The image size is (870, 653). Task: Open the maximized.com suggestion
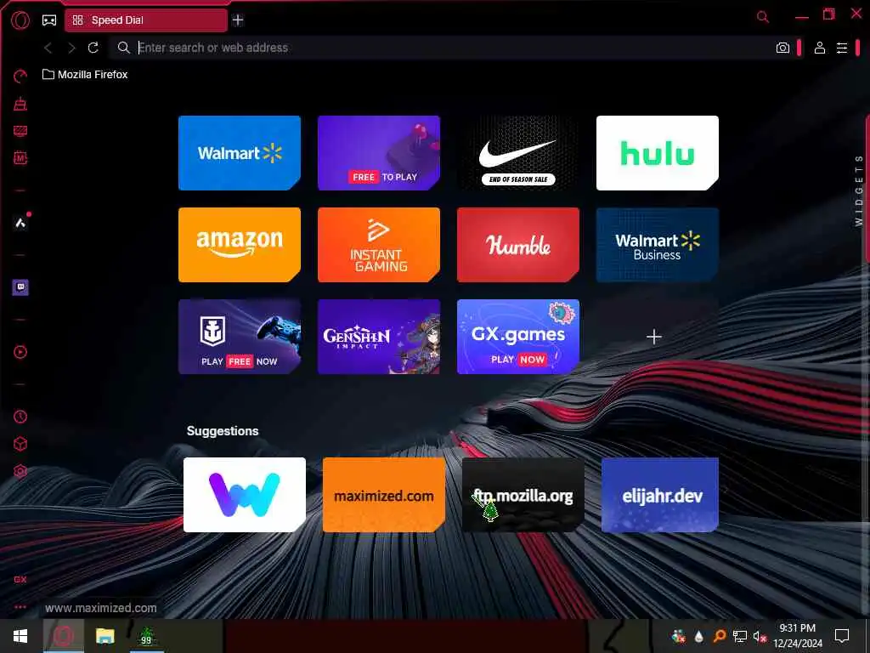click(383, 495)
